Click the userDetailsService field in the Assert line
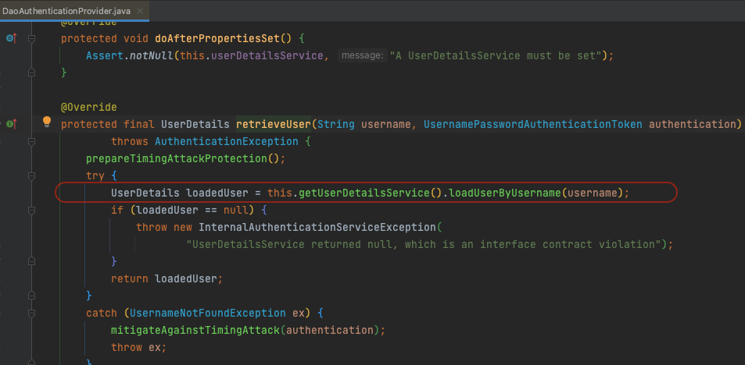Viewport: 745px width, 365px height. [x=267, y=55]
